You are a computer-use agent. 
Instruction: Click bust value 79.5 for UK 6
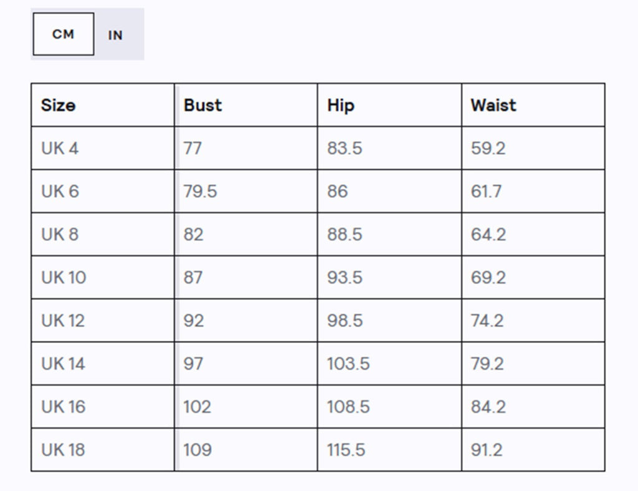coord(200,192)
